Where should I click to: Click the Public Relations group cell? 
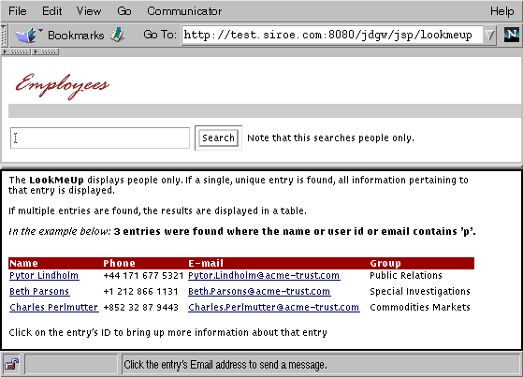[x=406, y=276]
